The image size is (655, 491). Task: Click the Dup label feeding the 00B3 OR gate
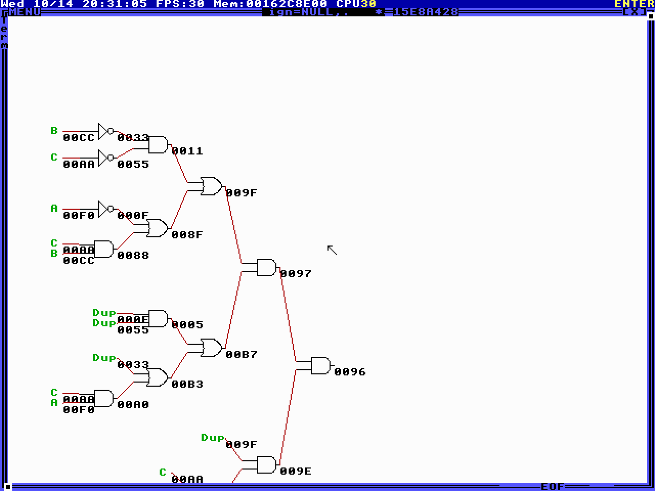point(104,358)
